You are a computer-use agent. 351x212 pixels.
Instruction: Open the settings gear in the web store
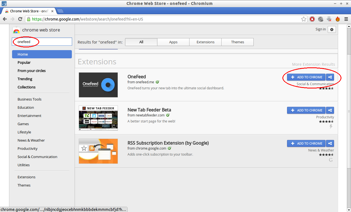point(332,29)
